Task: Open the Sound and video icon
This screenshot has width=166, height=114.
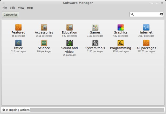Action: (x=69, y=43)
